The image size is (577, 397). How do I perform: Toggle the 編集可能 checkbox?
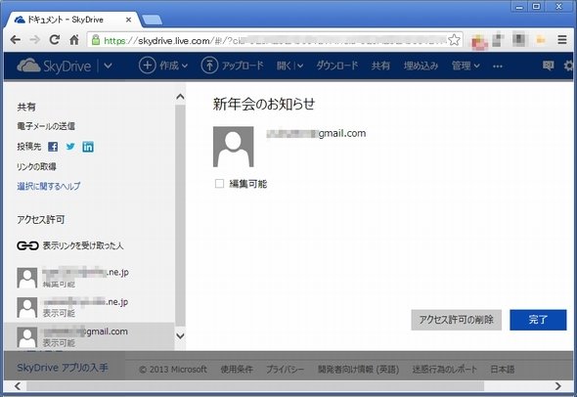[219, 183]
